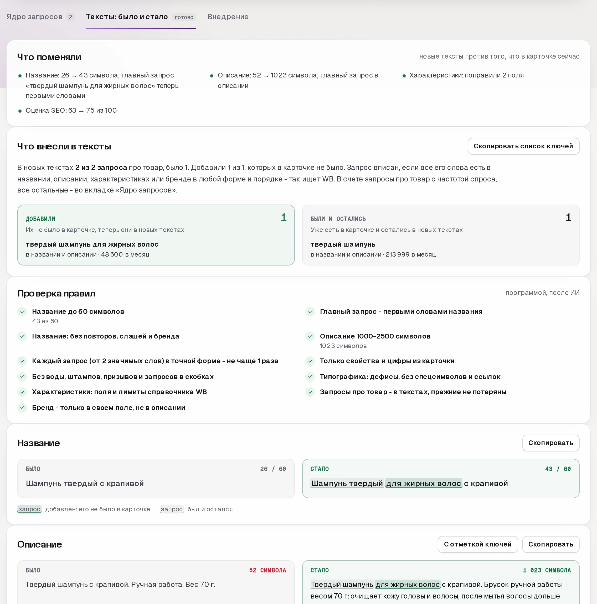Click «Скопировать список ключей» button

point(523,146)
